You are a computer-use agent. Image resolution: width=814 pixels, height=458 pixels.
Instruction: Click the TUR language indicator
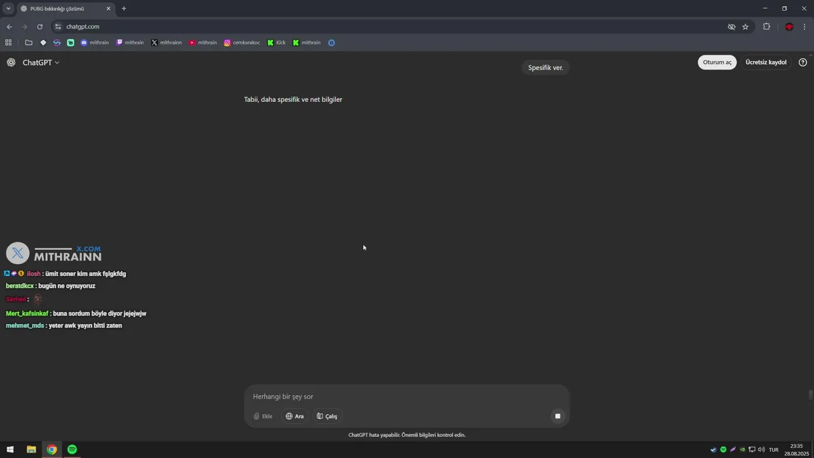coord(773,450)
